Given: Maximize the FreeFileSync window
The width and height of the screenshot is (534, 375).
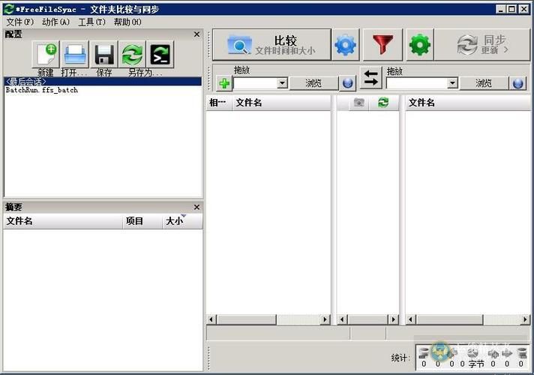Looking at the screenshot, I should coord(511,9).
